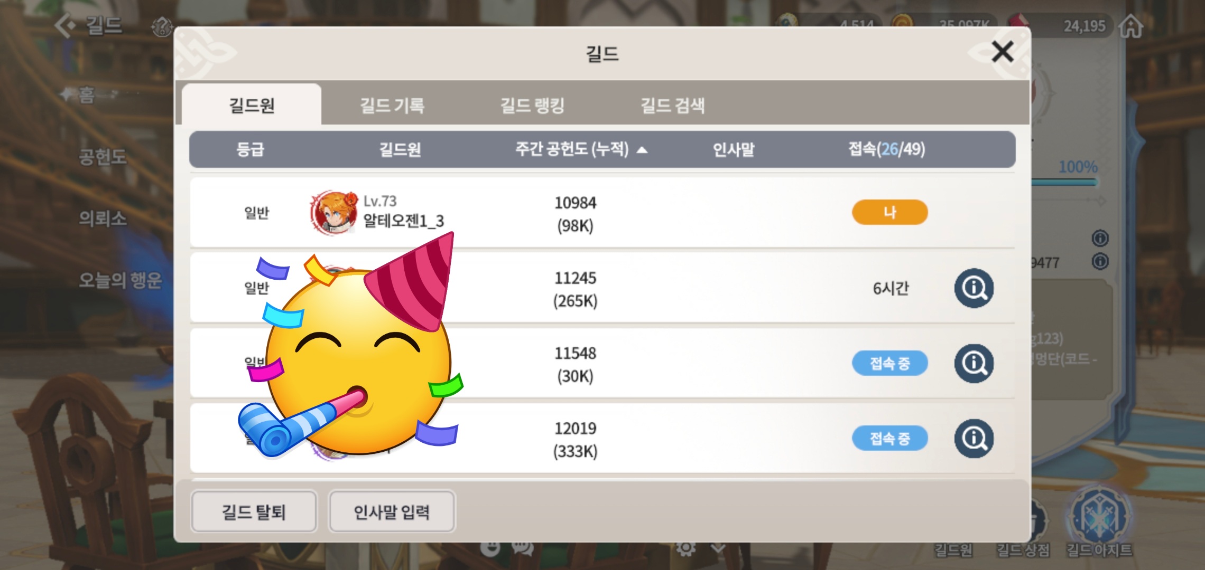Click the orange 나 badge
Screen dimensions: 1205x570
pyautogui.click(x=889, y=212)
